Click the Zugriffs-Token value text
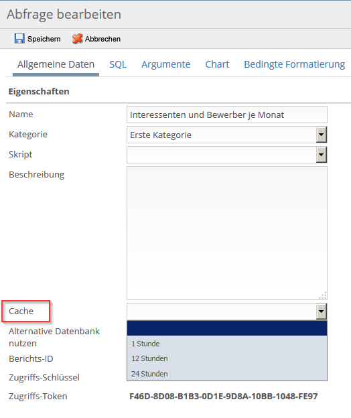 click(x=223, y=397)
